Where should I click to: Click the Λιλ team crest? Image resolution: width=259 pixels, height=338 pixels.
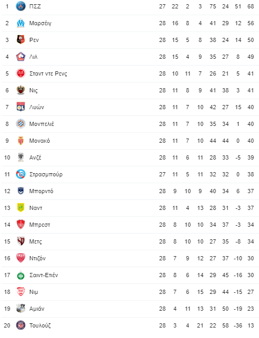(20, 57)
